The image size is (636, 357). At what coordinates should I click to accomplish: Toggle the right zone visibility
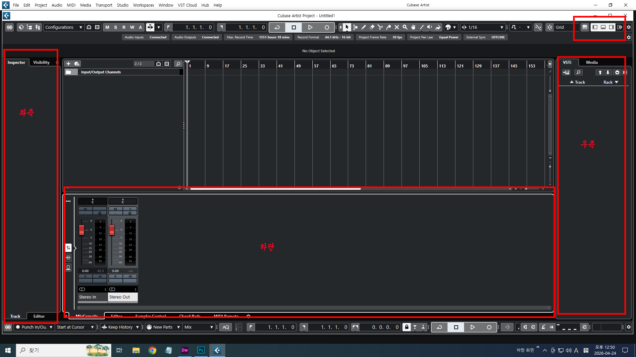pyautogui.click(x=611, y=27)
